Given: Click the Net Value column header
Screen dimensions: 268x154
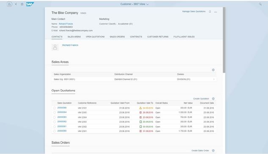Looking at the screenshot, I should click(x=188, y=103).
